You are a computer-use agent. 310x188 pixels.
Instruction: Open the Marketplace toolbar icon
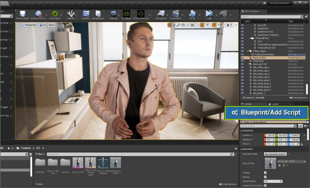pos(98,14)
